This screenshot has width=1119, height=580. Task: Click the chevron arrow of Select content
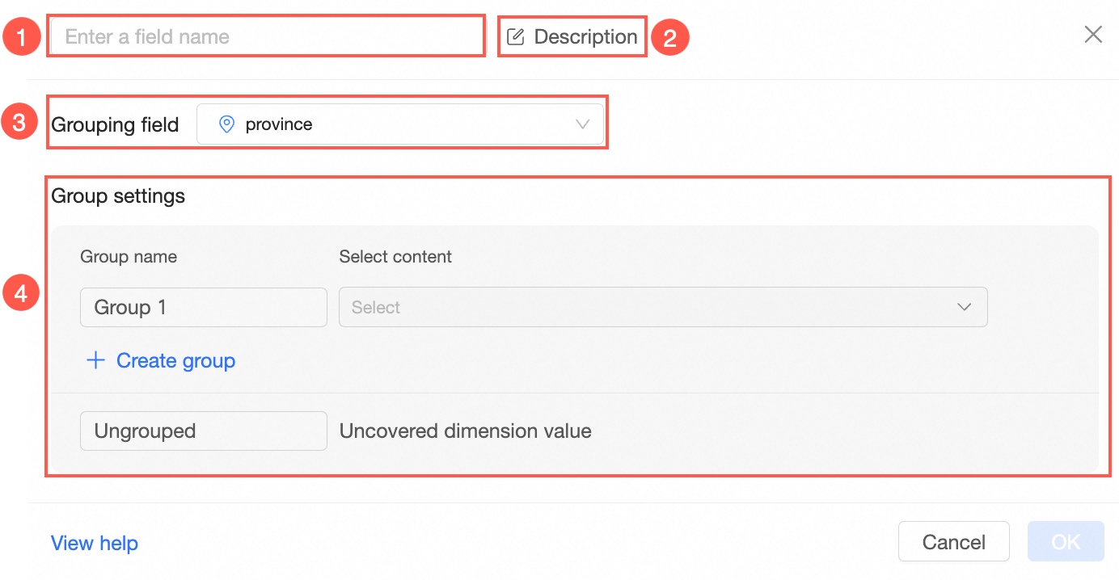click(964, 307)
